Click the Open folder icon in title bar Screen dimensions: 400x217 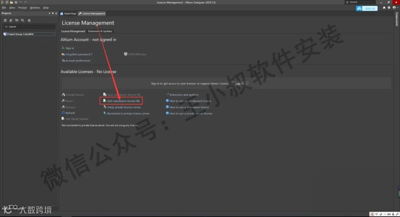click(11, 2)
